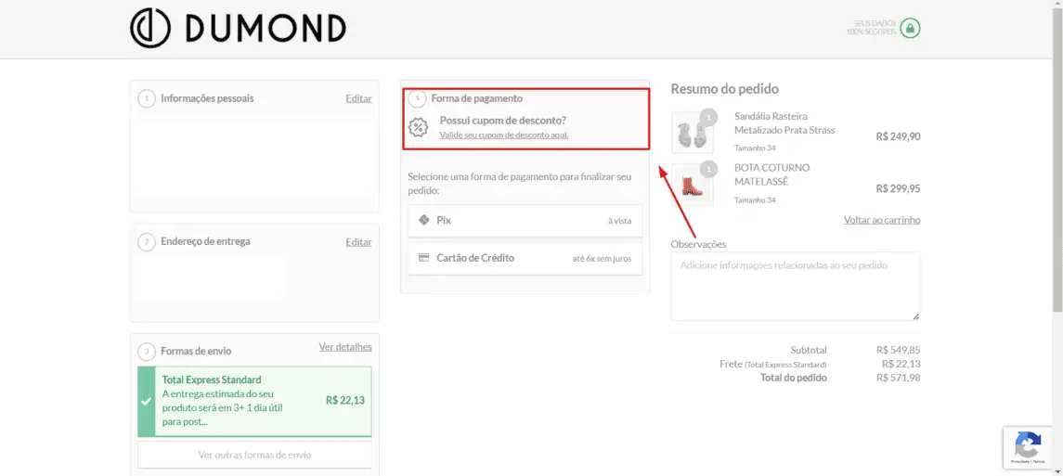
Task: Select Pix payment method
Action: (x=525, y=221)
